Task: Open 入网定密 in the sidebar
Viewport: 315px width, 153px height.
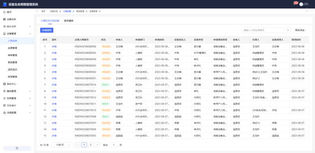Action: (x=13, y=41)
